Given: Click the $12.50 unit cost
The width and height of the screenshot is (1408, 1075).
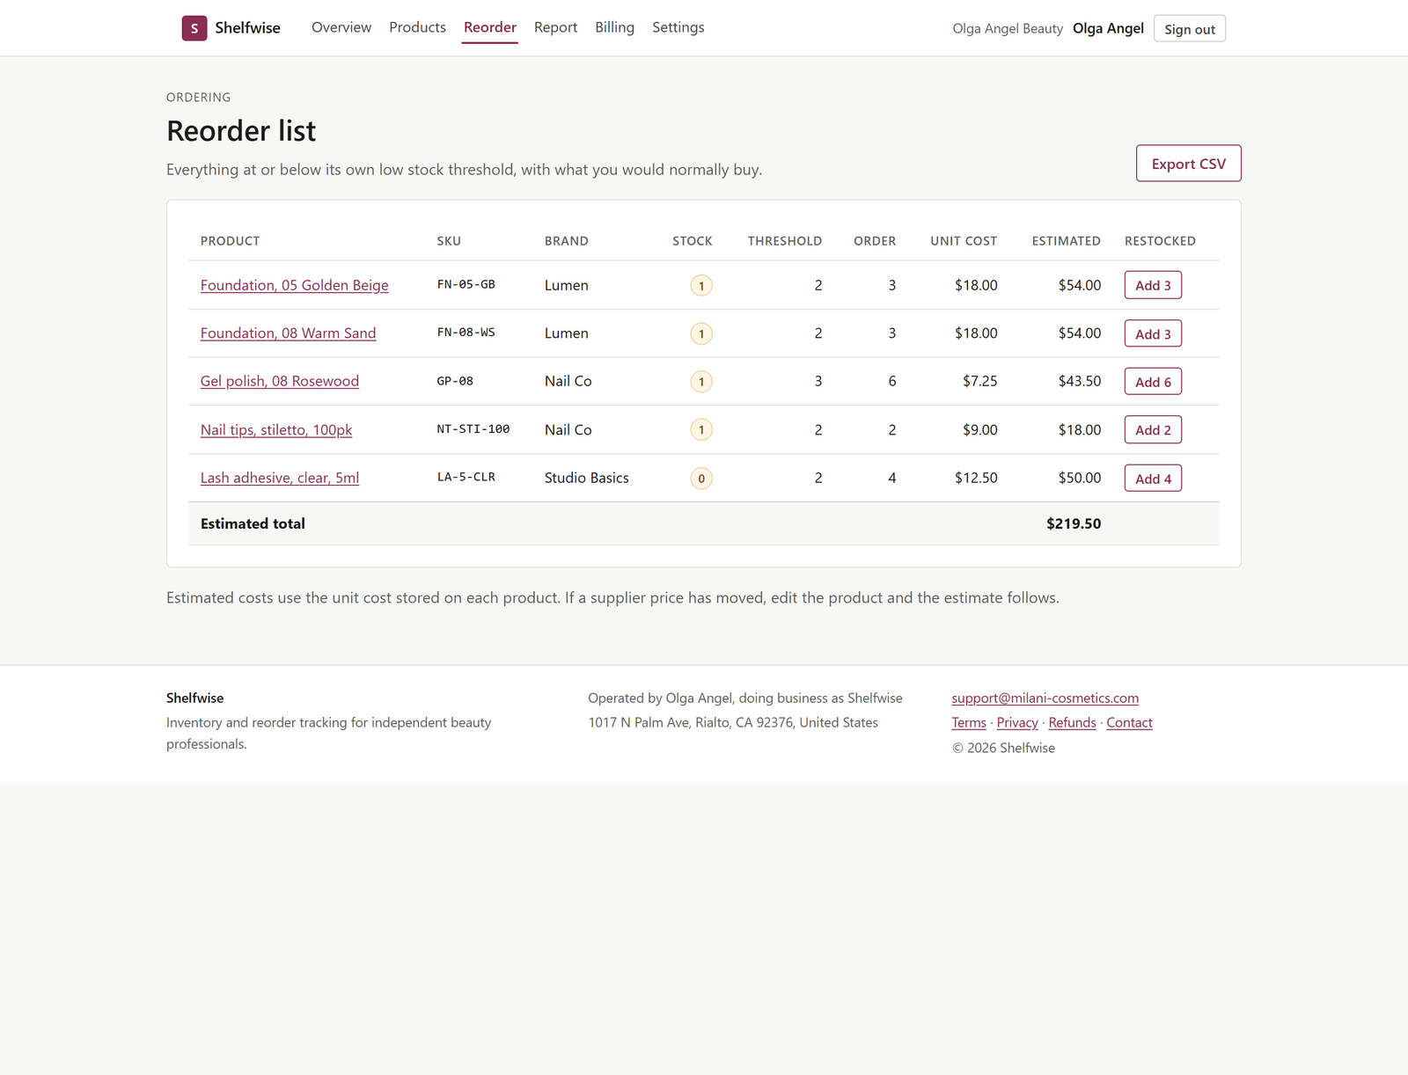Looking at the screenshot, I should point(976,478).
